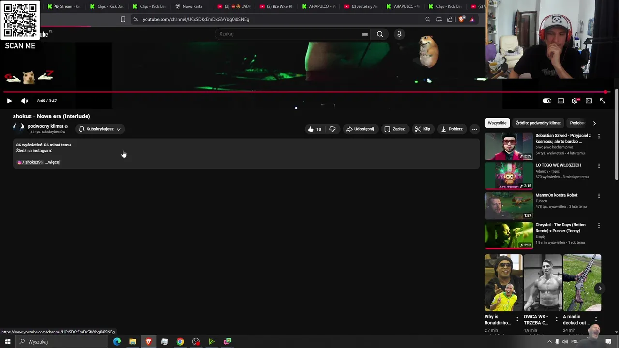Image resolution: width=619 pixels, height=348 pixels.
Task: Open the Sebastian Szwed video thumbnail
Action: (509, 146)
